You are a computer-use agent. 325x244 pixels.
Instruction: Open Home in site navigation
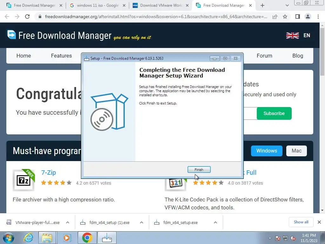pyautogui.click(x=23, y=56)
